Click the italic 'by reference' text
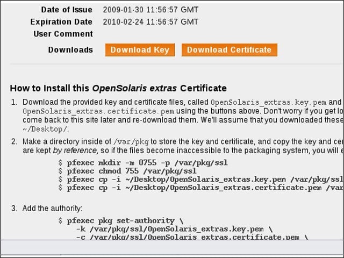The height and width of the screenshot is (258, 344). tap(75, 150)
